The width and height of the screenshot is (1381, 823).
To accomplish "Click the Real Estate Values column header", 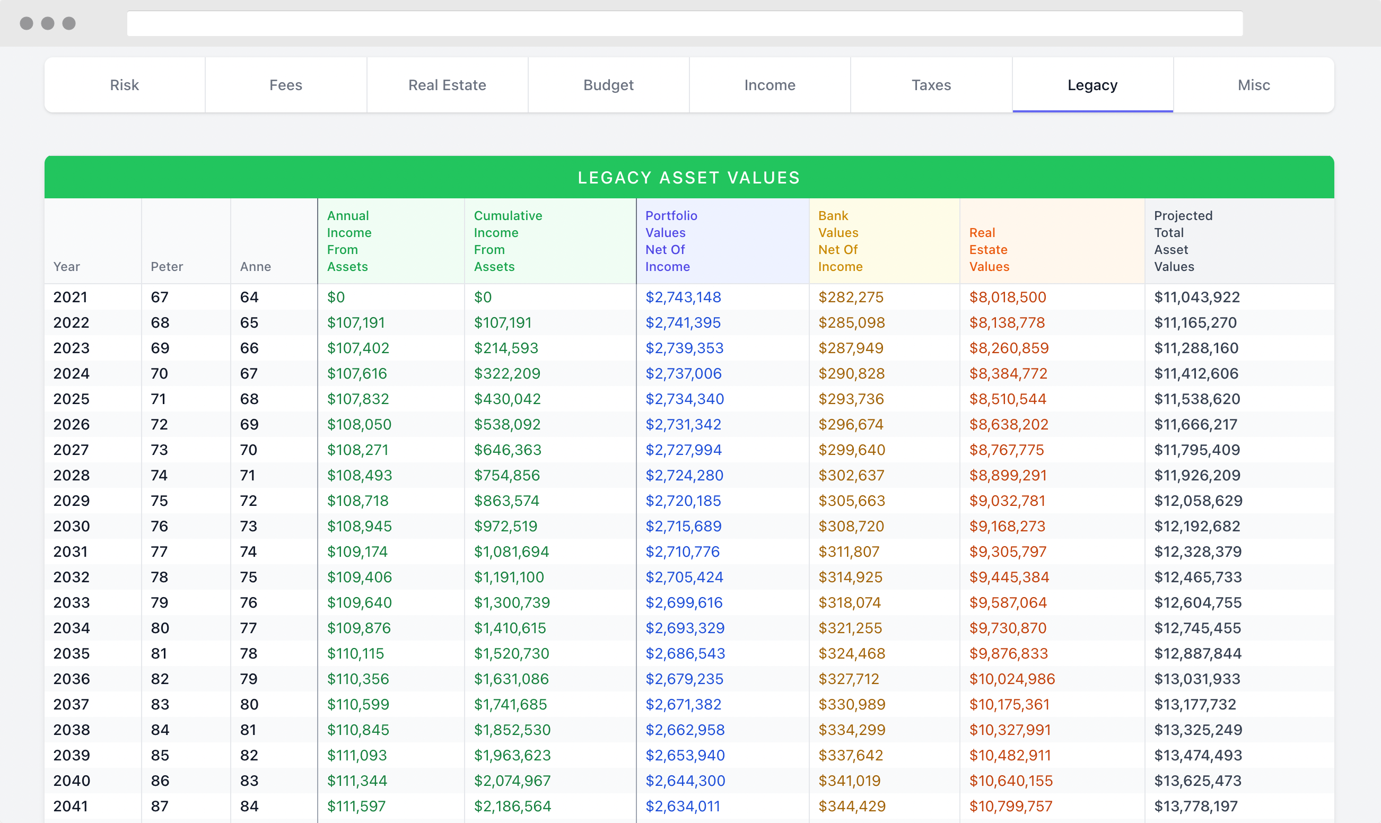I will click(x=989, y=249).
